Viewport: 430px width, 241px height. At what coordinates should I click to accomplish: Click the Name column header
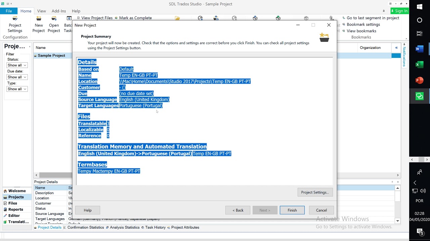pos(41,48)
